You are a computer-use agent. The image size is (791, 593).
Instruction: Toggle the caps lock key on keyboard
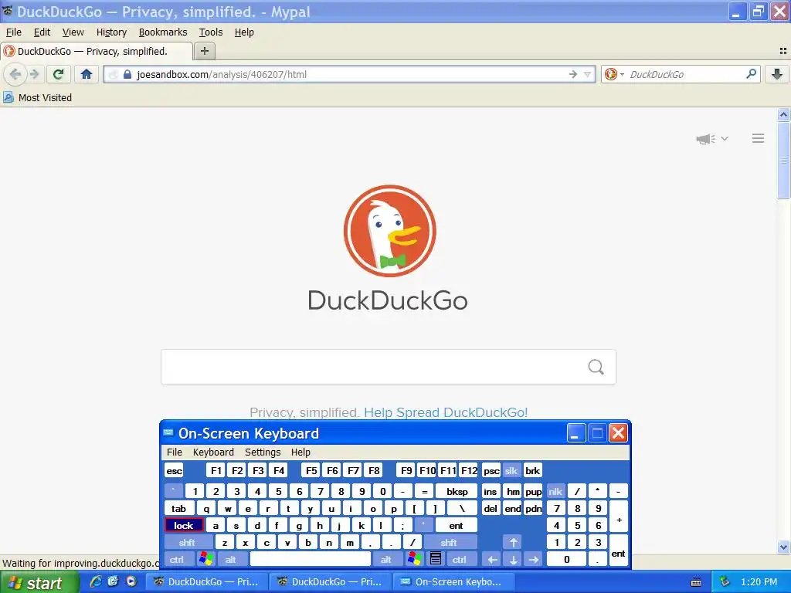184,525
